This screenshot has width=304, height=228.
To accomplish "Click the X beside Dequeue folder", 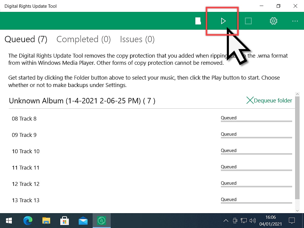I will 250,100.
